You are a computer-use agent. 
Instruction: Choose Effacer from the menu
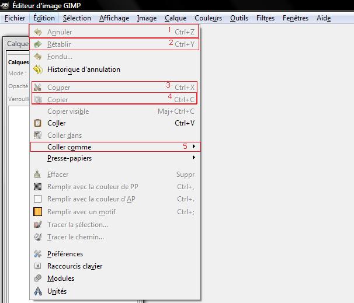[115, 175]
